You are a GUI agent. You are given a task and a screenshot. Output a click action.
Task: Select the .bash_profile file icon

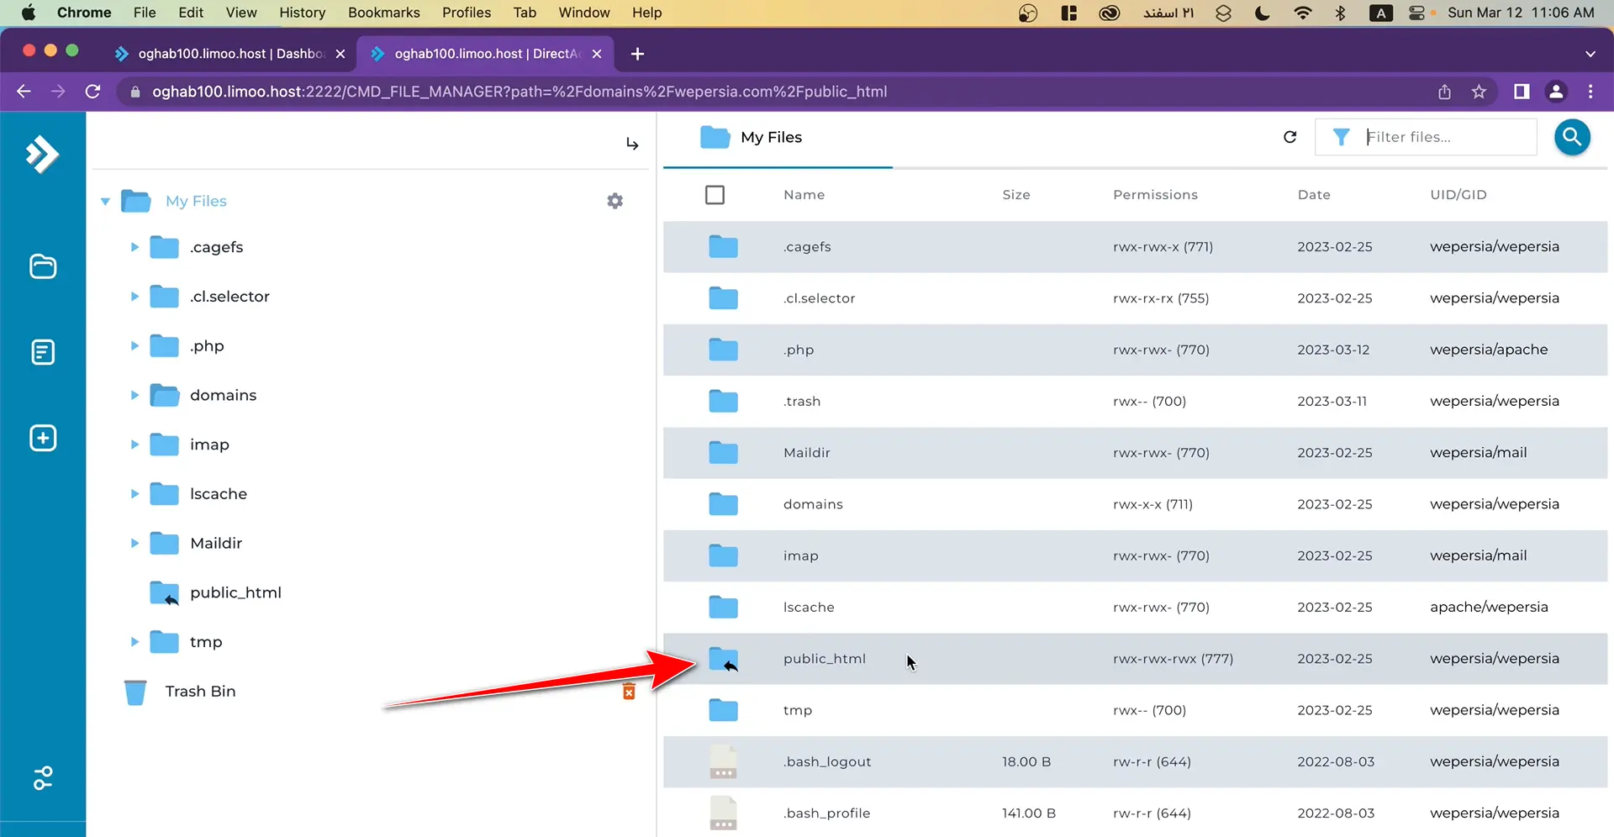(x=723, y=813)
